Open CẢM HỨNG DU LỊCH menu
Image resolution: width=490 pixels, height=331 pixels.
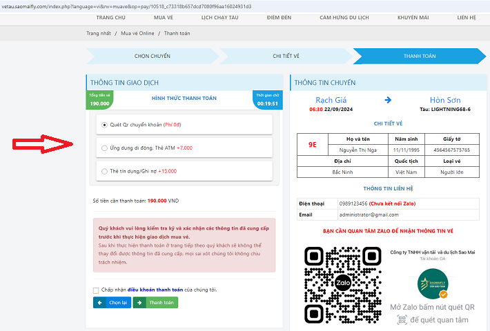pos(344,18)
